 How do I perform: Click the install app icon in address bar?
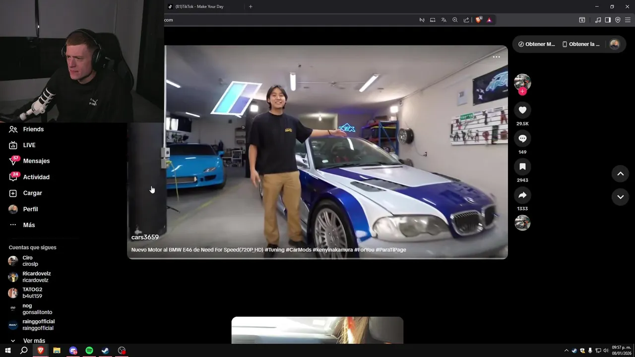(x=433, y=20)
